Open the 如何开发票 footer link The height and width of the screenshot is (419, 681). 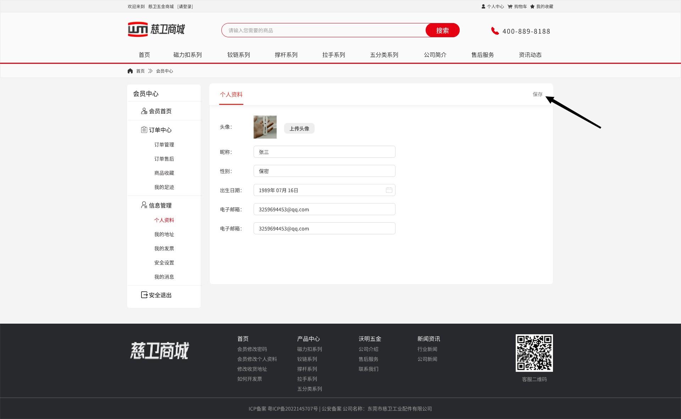[x=249, y=379]
